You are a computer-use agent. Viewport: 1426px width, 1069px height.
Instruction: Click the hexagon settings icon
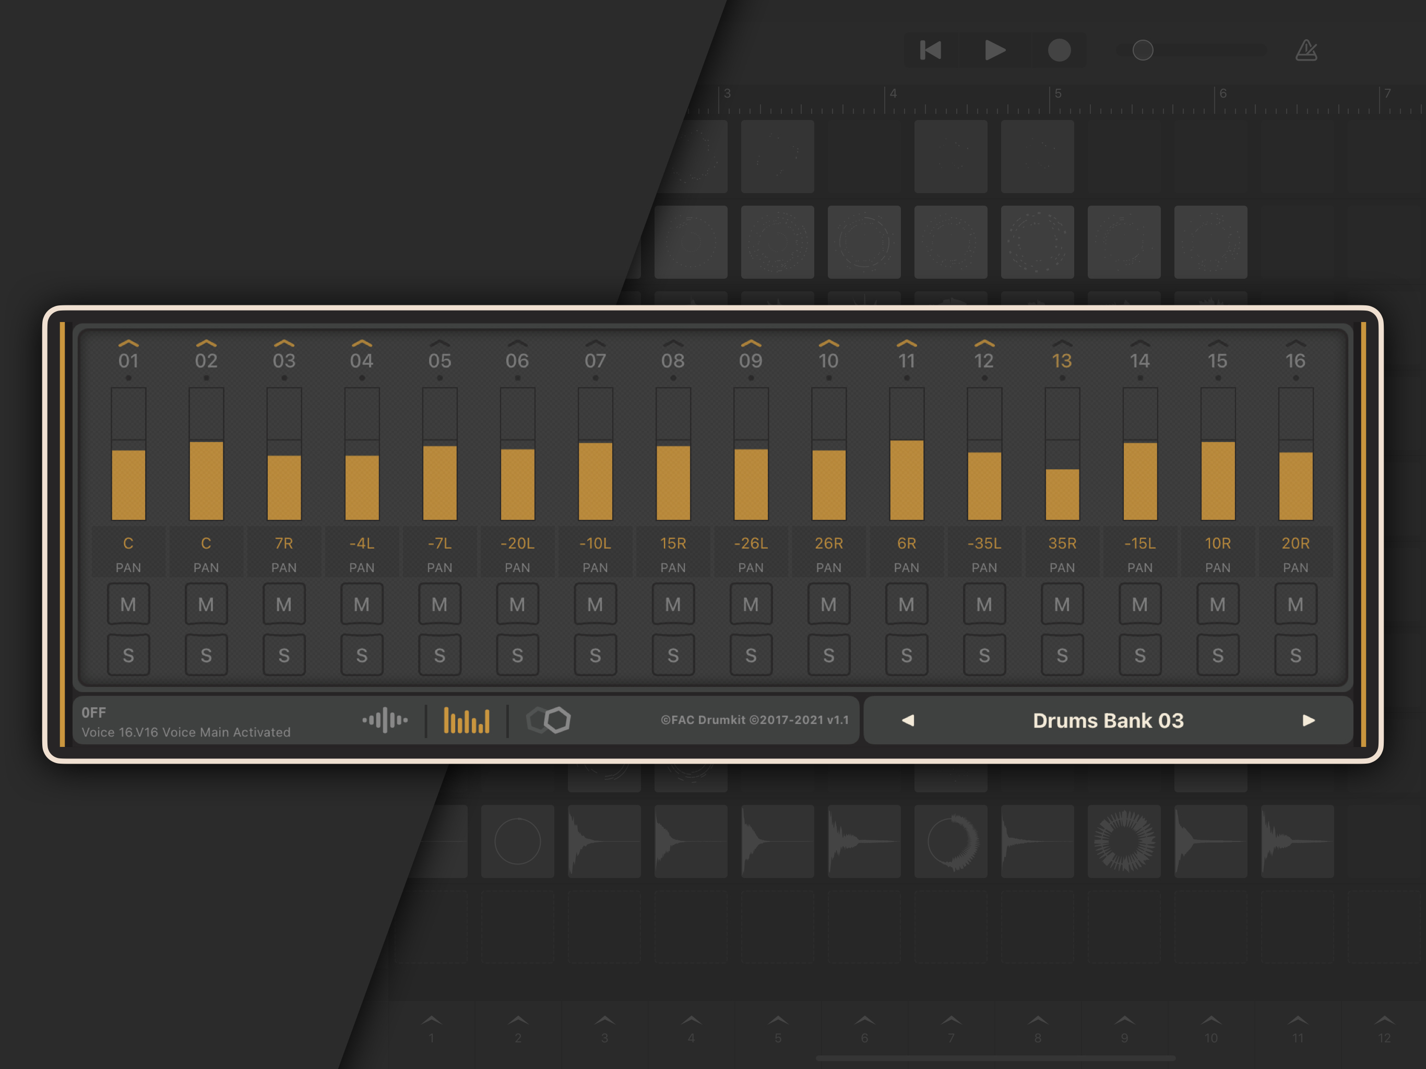pyautogui.click(x=549, y=720)
